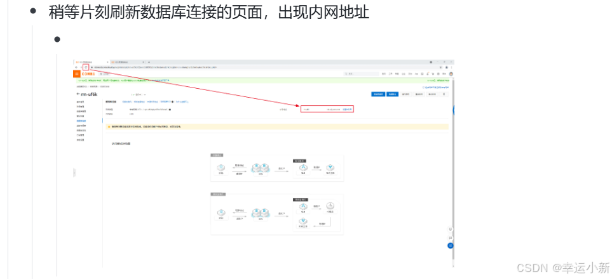The image size is (612, 279).
Task: Click the browser back arrow
Action: (x=76, y=67)
